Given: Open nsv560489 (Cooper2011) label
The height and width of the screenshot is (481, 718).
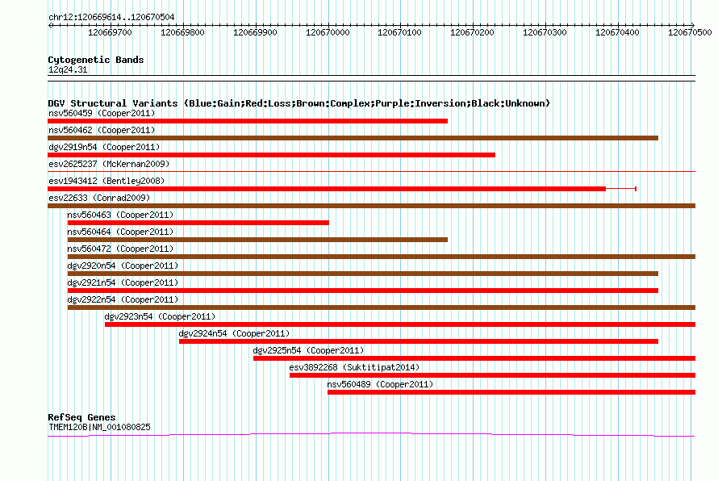Looking at the screenshot, I should (380, 384).
